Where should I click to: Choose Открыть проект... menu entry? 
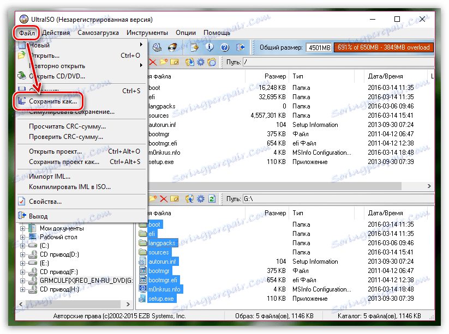pos(81,151)
